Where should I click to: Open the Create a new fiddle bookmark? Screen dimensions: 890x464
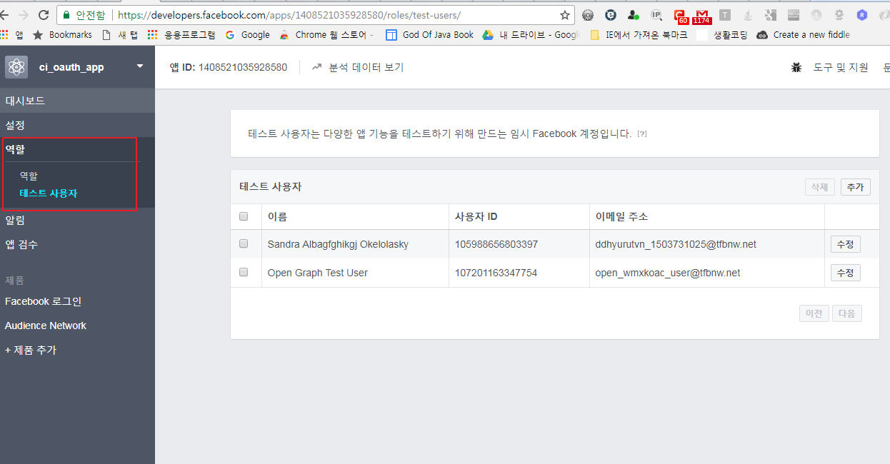tap(804, 34)
